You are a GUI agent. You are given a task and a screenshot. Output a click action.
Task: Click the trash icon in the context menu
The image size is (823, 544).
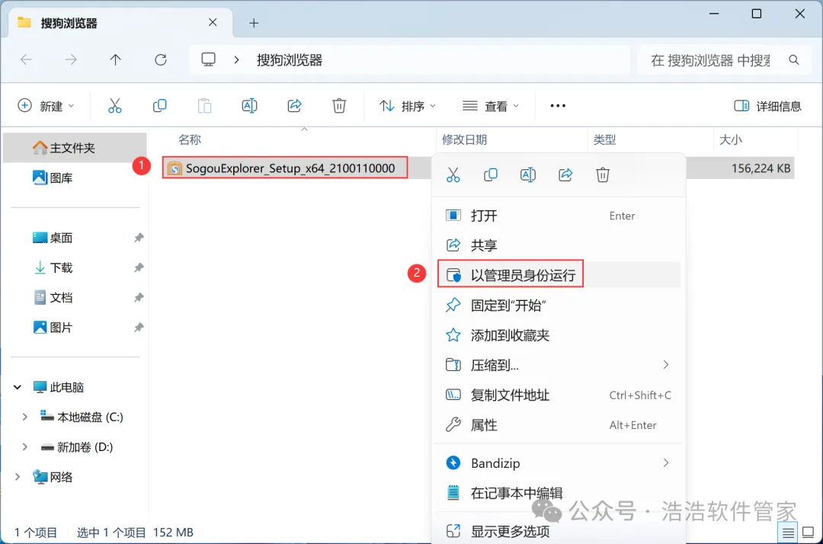[603, 174]
